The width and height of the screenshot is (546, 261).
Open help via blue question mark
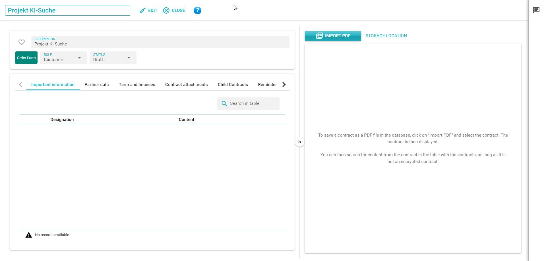[x=197, y=11]
